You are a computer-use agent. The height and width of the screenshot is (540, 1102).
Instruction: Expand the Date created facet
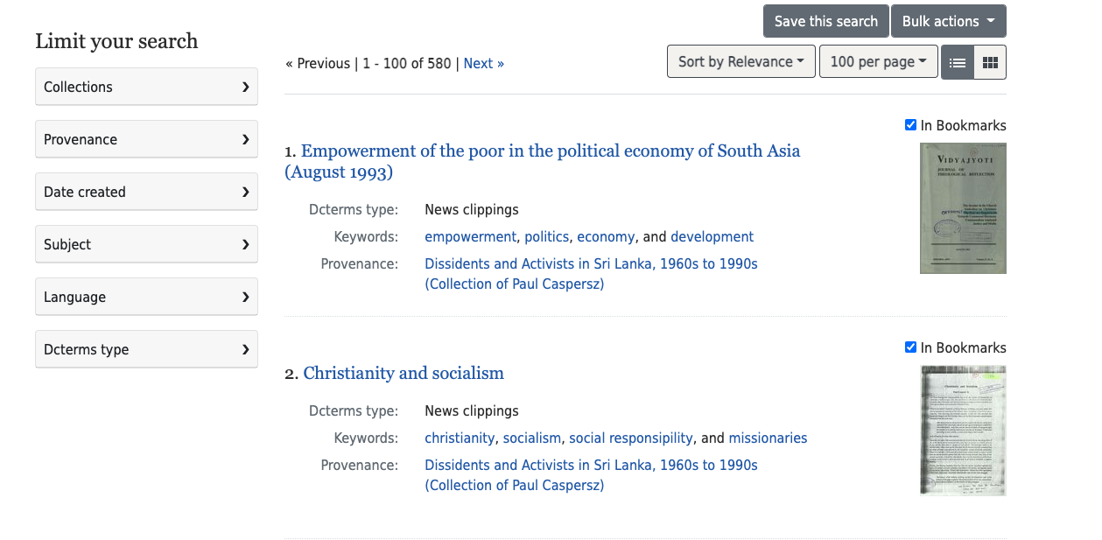click(146, 192)
